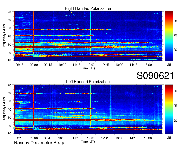
Task: Click the 40 MHz tick on the bottom plot
Action: coord(9,109)
